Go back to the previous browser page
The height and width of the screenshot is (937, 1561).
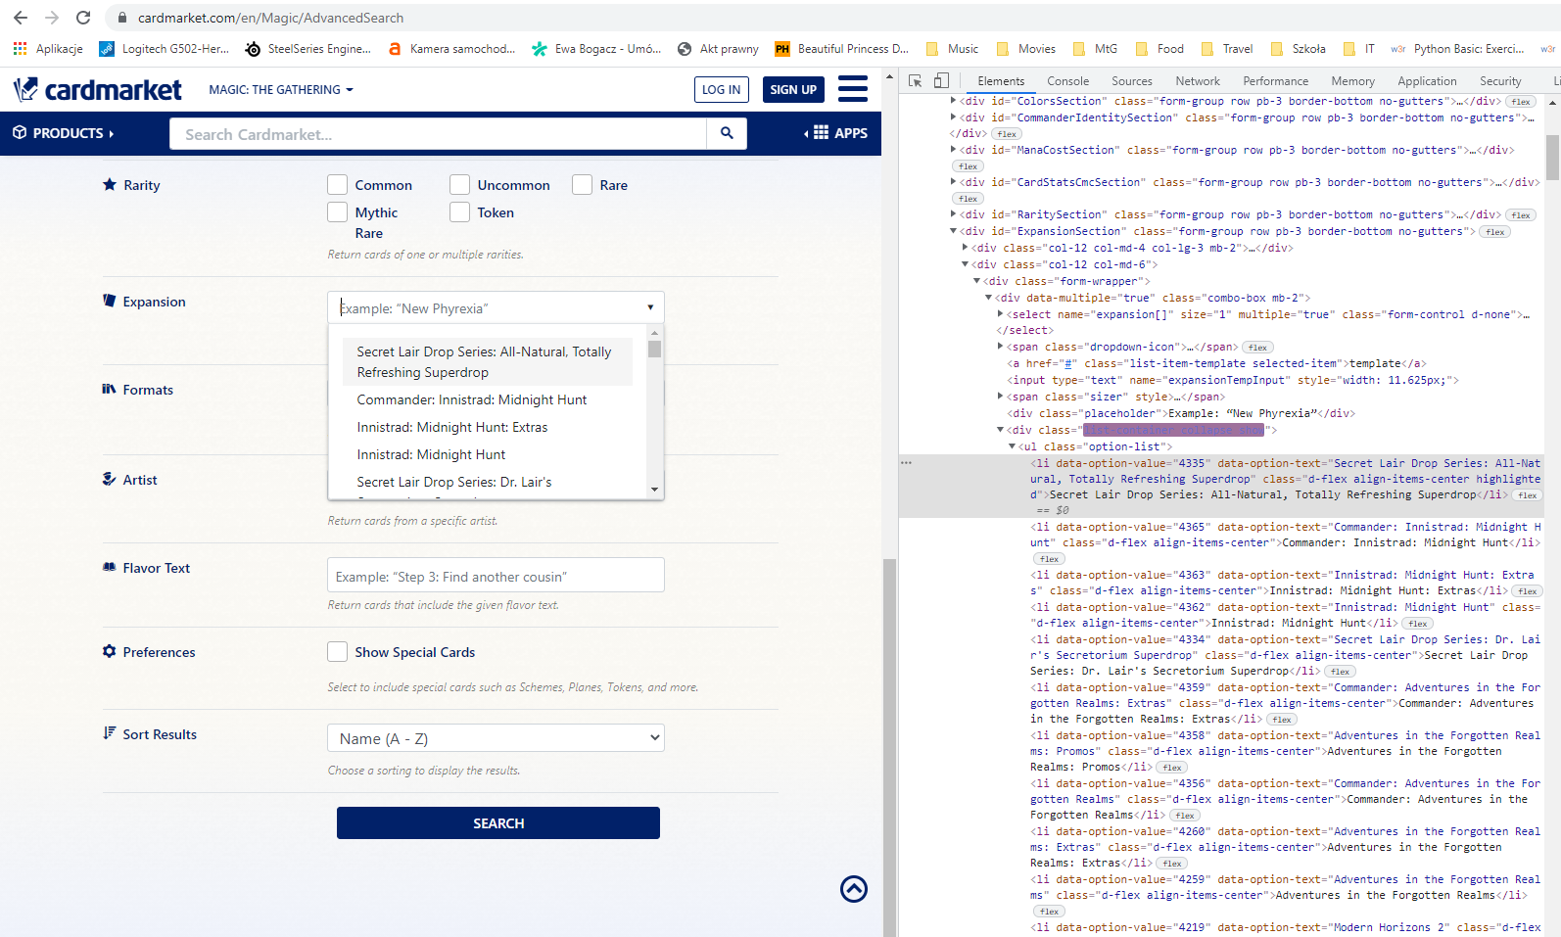tap(21, 18)
